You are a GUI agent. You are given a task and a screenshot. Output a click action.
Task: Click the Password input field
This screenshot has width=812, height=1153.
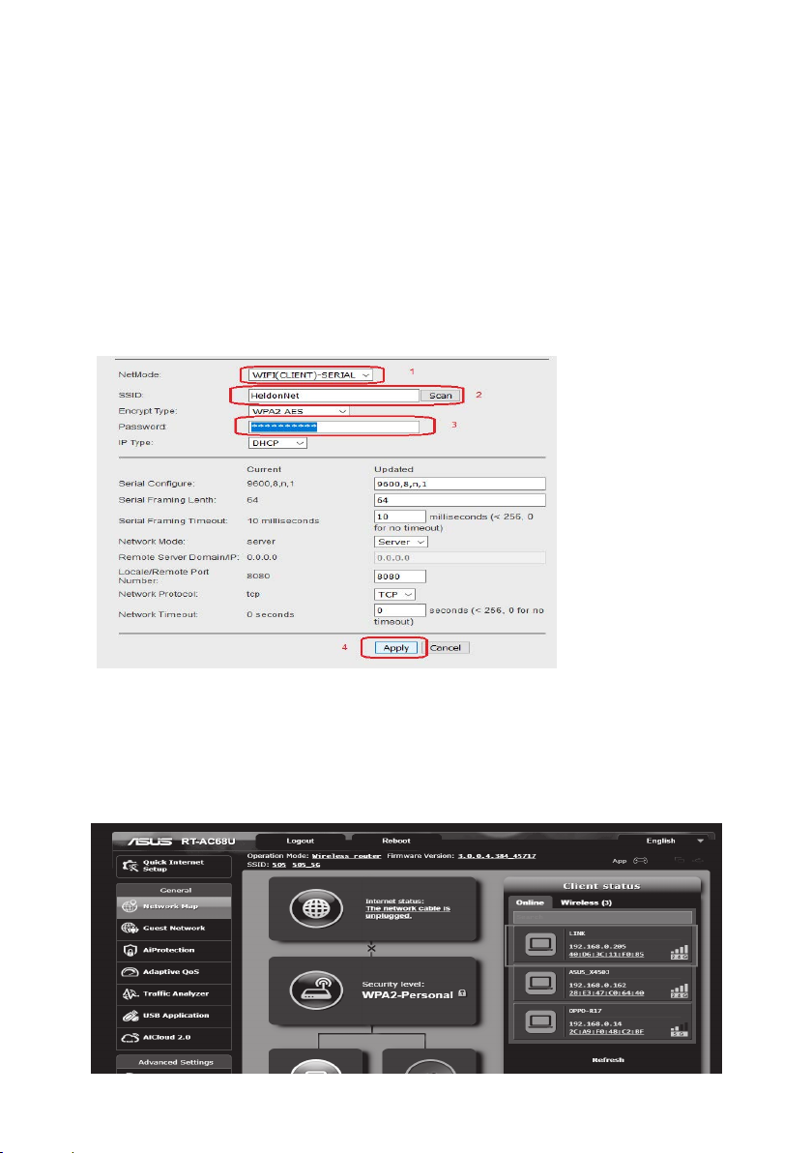point(333,427)
